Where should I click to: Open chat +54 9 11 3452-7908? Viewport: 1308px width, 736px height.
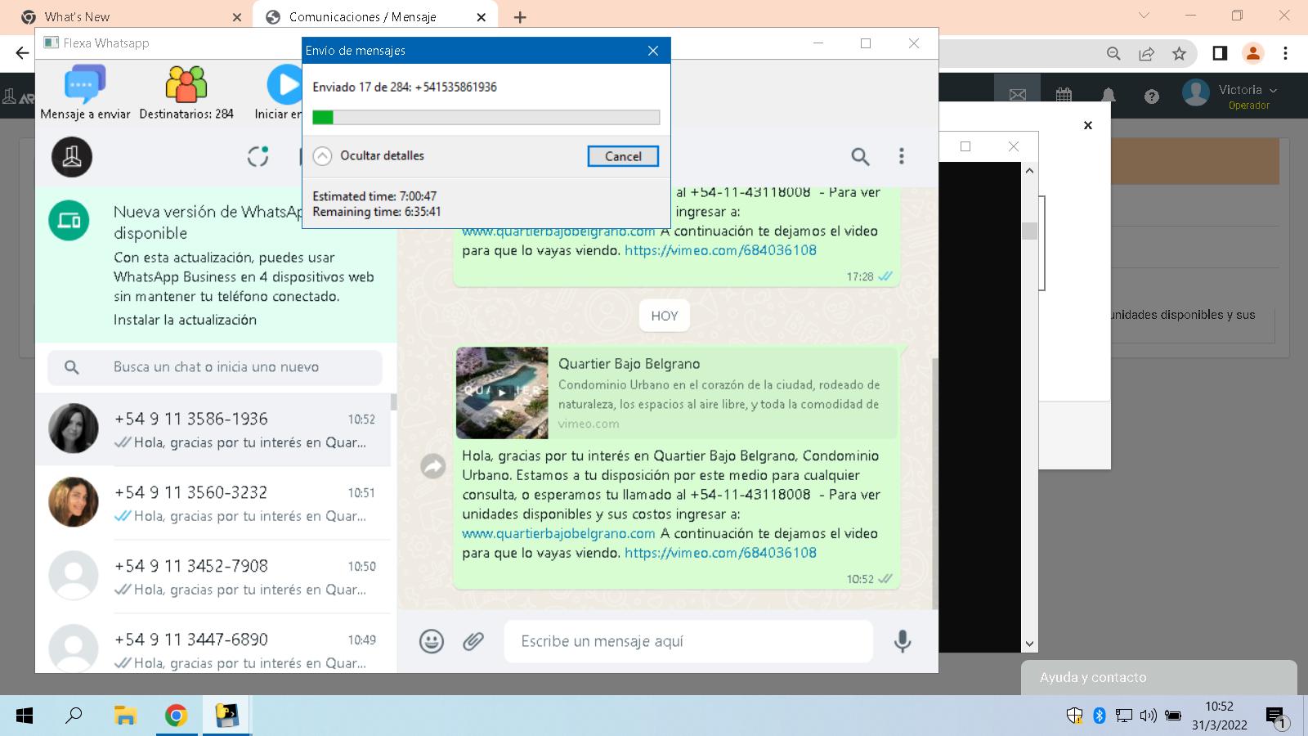[213, 577]
